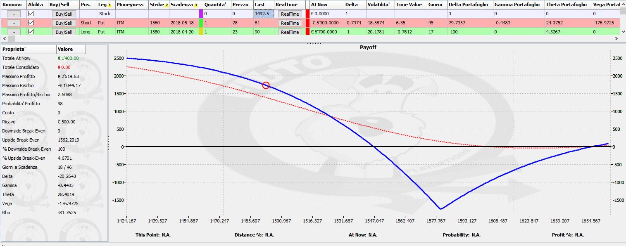Click the red circle marker on the payoff curve
The image size is (626, 246).
click(266, 85)
